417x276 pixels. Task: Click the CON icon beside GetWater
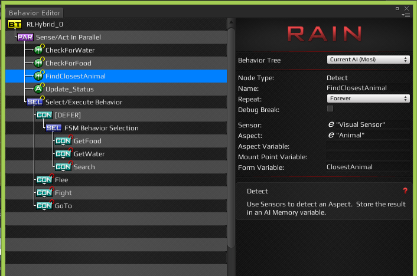click(x=63, y=154)
